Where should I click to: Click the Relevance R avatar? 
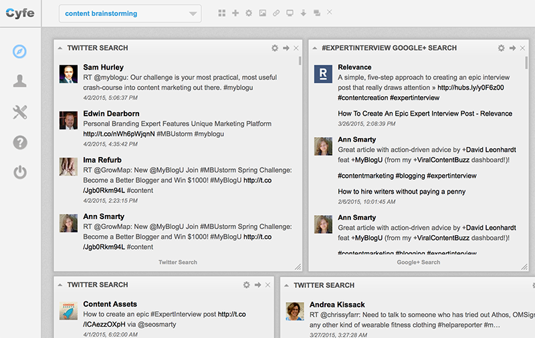coord(323,74)
